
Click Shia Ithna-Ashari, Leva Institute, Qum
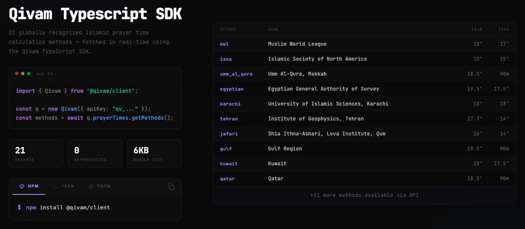tap(327, 133)
